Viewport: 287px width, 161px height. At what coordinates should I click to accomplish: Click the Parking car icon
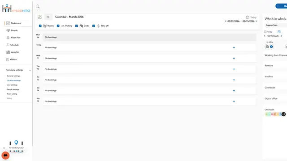click(x=63, y=26)
